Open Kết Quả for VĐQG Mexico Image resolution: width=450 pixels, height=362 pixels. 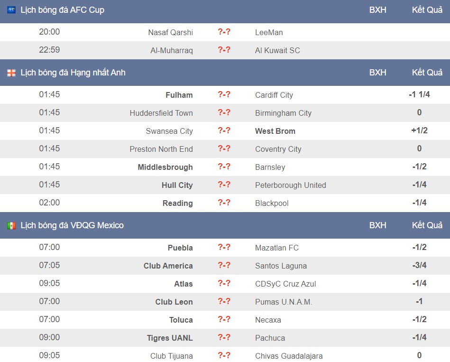427,225
